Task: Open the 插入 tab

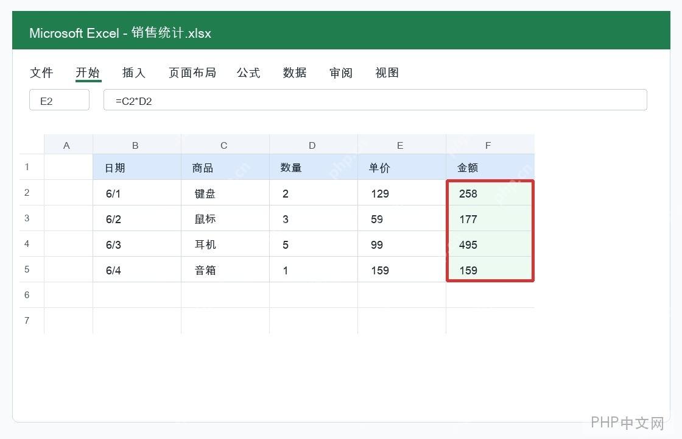Action: pyautogui.click(x=133, y=73)
